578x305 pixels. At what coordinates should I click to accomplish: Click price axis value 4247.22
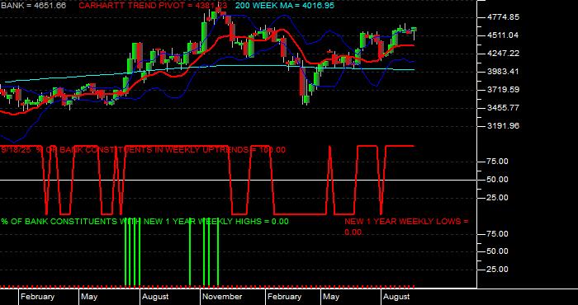click(x=503, y=54)
